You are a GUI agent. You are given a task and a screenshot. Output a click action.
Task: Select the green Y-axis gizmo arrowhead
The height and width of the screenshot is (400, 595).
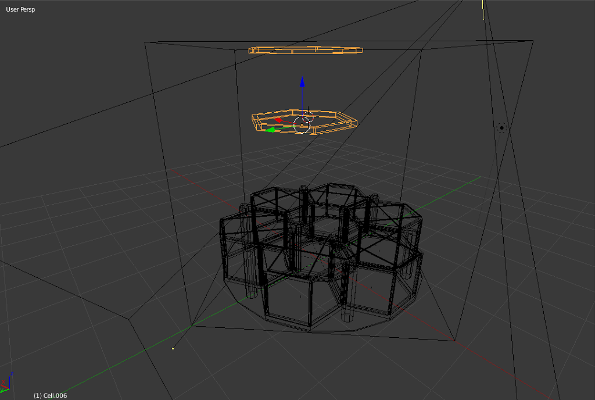270,130
